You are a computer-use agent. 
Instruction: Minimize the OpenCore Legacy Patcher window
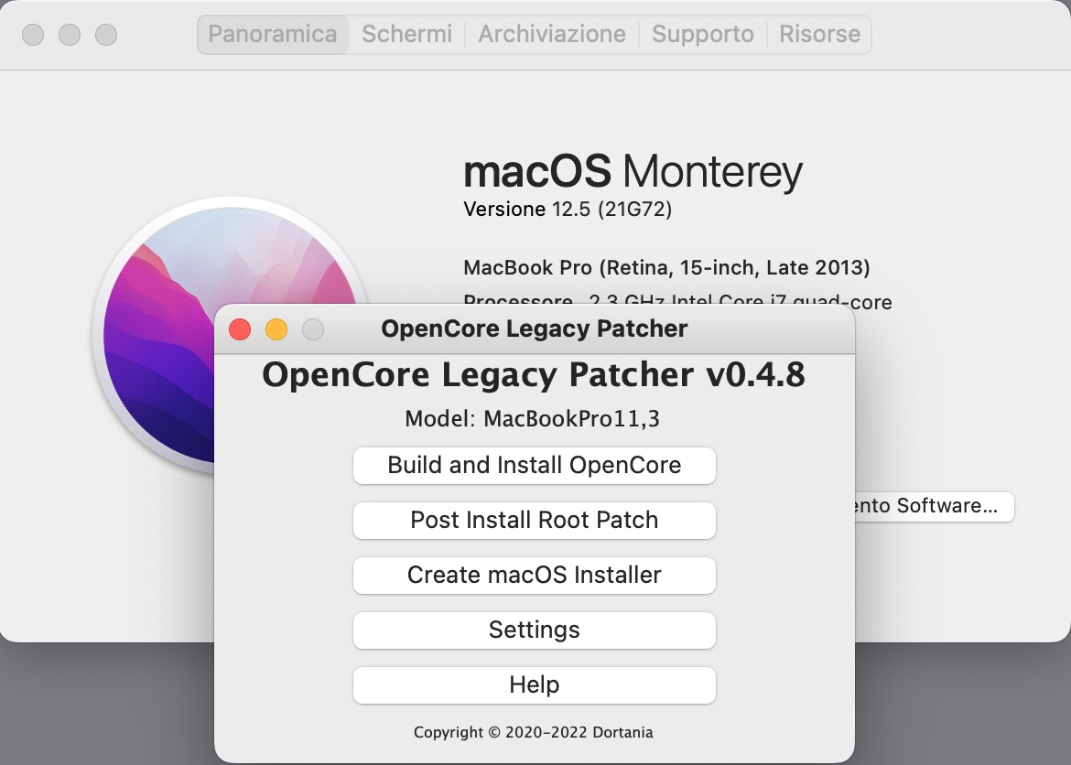[x=276, y=329]
